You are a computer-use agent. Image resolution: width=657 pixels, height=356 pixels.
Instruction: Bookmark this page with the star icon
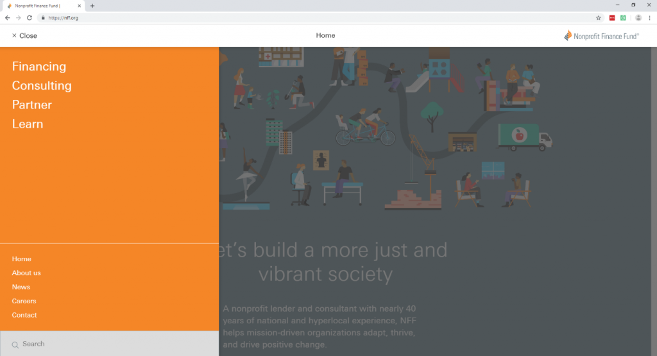click(599, 18)
